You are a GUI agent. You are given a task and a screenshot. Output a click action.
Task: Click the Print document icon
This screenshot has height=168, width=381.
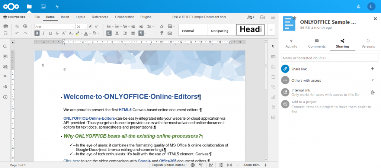pyautogui.click(x=6, y=26)
